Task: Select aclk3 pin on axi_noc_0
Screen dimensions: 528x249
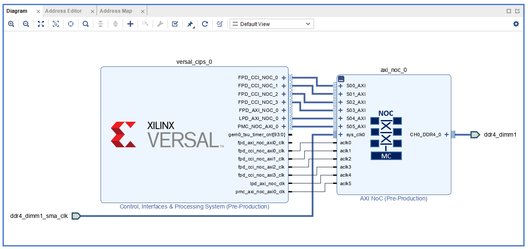Action: (346, 167)
